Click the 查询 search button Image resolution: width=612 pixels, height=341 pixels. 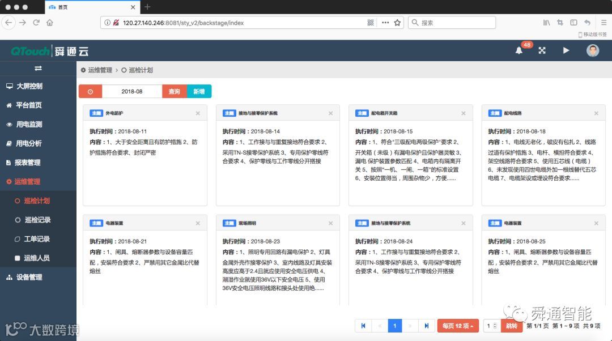174,91
